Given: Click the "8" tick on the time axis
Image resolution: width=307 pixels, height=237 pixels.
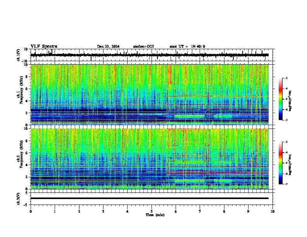Looking at the screenshot, I should point(224,211).
